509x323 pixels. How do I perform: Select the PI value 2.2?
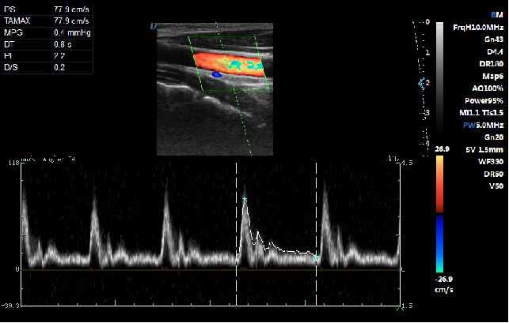59,56
